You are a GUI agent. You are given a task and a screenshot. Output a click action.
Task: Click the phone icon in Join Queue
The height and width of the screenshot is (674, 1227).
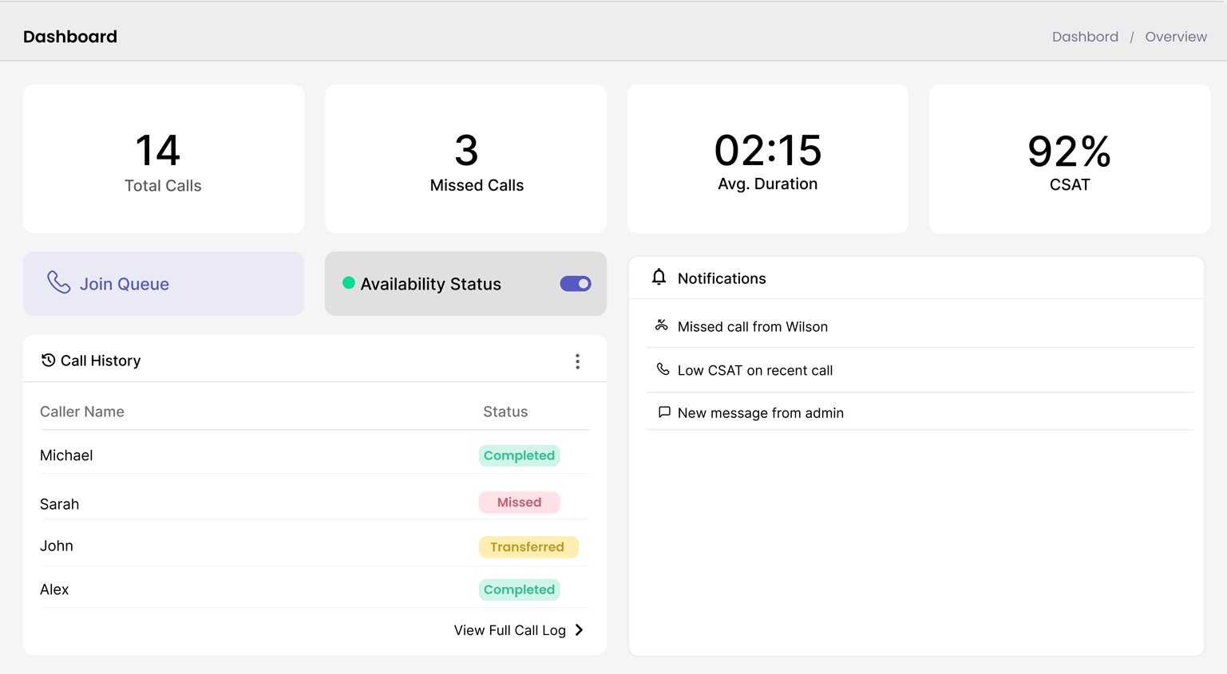pyautogui.click(x=58, y=282)
